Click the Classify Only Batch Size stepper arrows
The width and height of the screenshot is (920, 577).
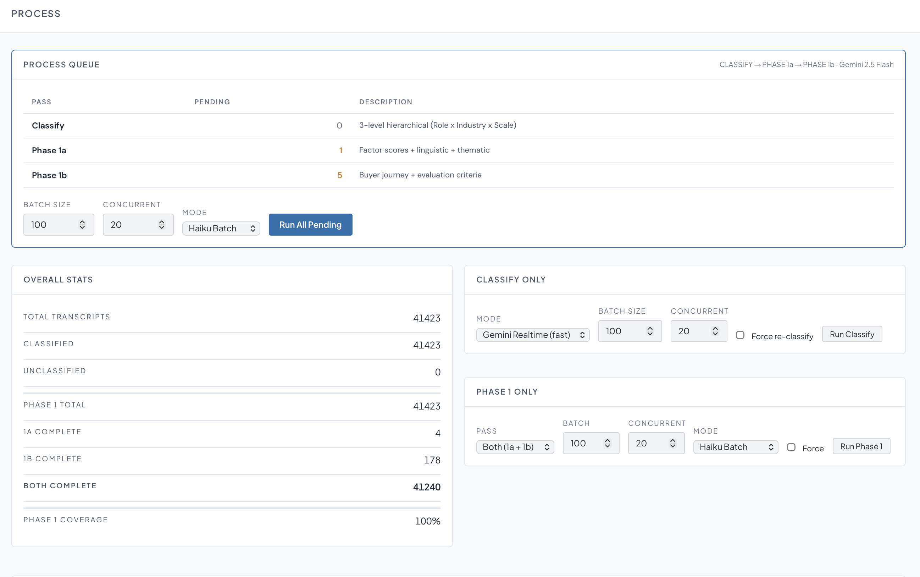pos(650,331)
